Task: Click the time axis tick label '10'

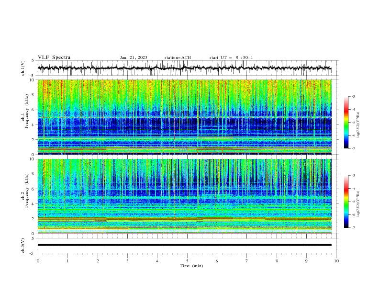Action: 336,261
